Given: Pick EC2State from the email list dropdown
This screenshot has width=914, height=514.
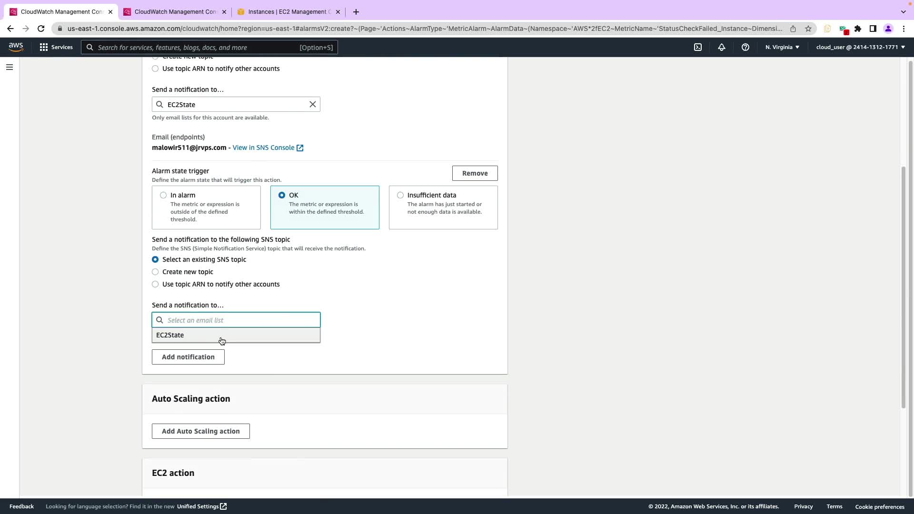Looking at the screenshot, I should [x=170, y=335].
